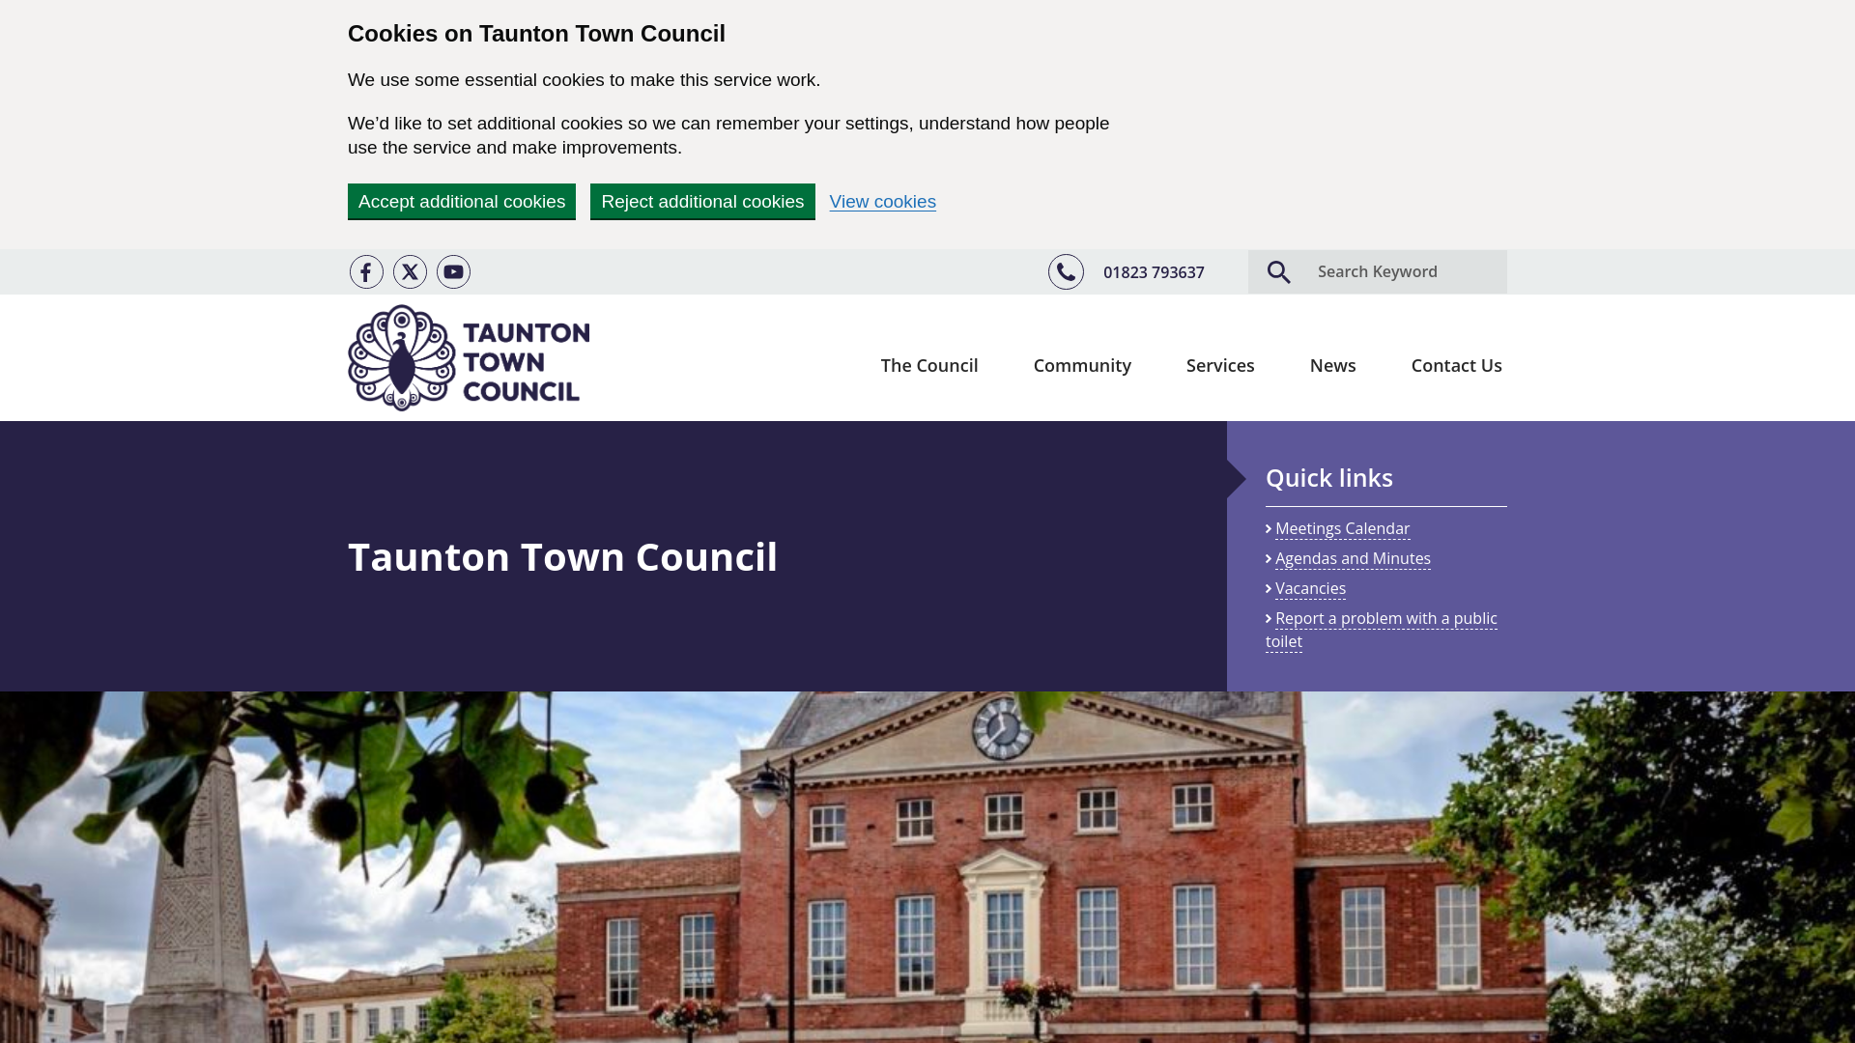Open the X (Twitter) social icon

410,272
